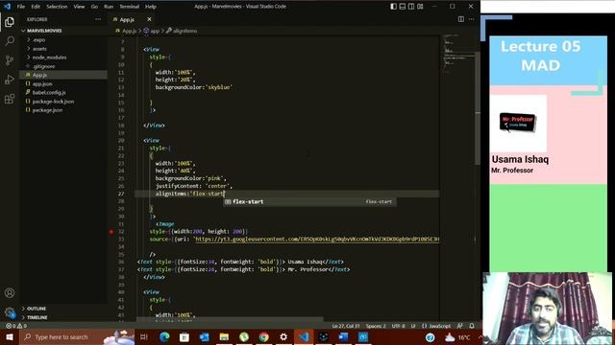Open File Explorer from the taskbar
The height and width of the screenshot is (345, 615).
(224, 337)
